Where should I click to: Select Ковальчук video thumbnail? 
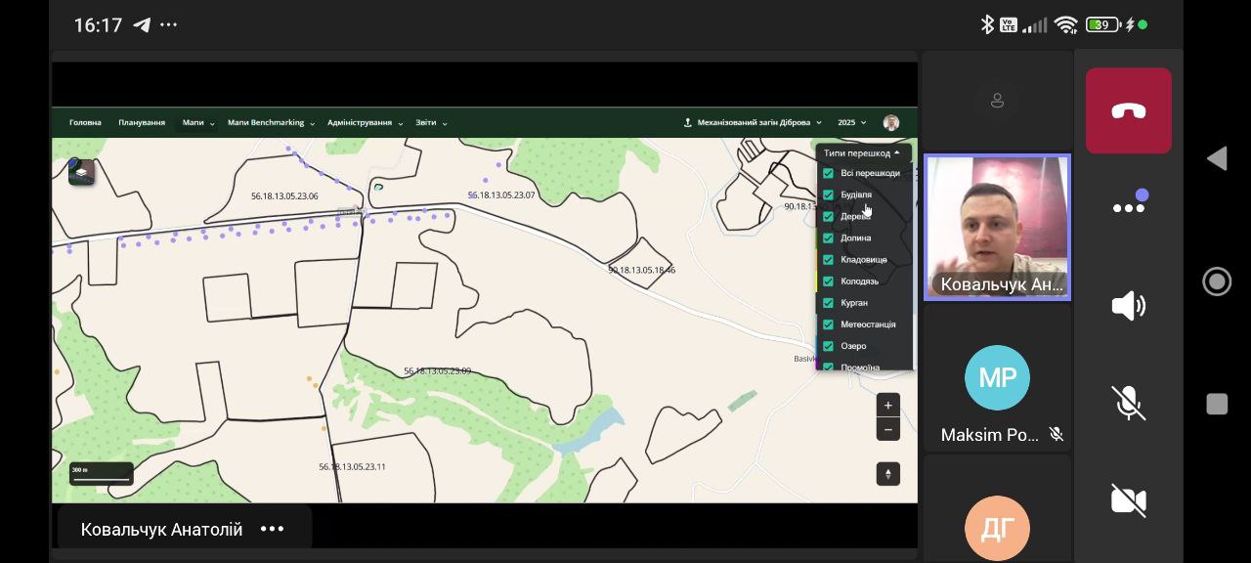pos(997,227)
